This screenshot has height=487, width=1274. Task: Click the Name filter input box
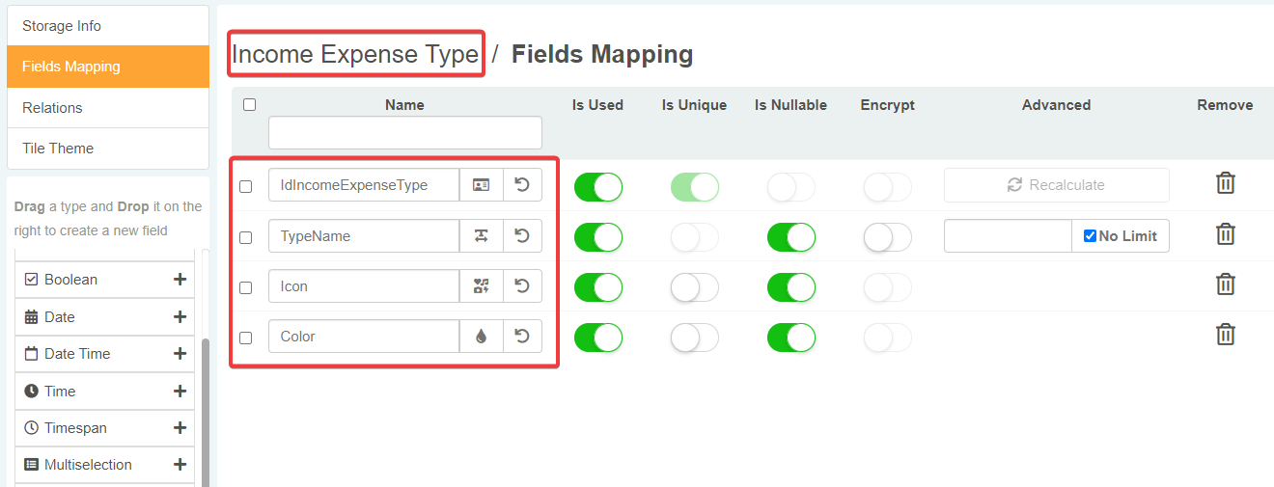(404, 133)
